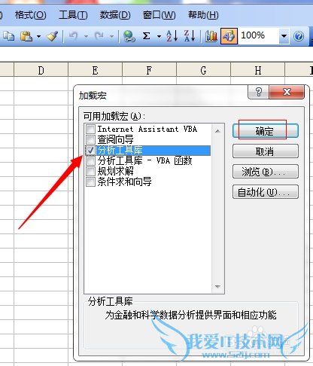Select the 'Internet Assistant VBA' list entry
313x366 pixels.
[147, 129]
